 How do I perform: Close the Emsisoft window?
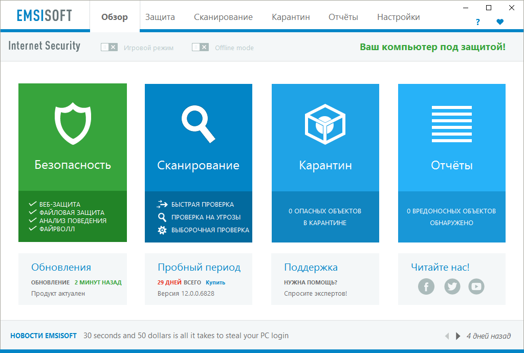[x=512, y=8]
